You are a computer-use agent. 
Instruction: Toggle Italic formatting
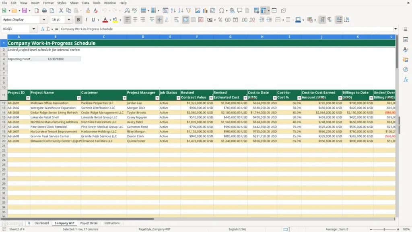pos(86,20)
